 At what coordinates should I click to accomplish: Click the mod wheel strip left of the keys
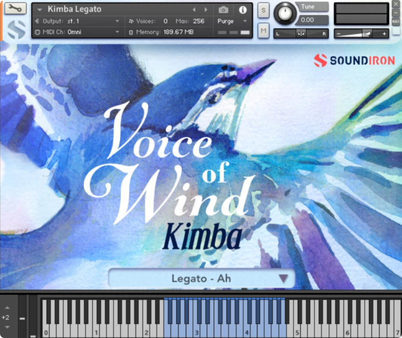(33, 316)
